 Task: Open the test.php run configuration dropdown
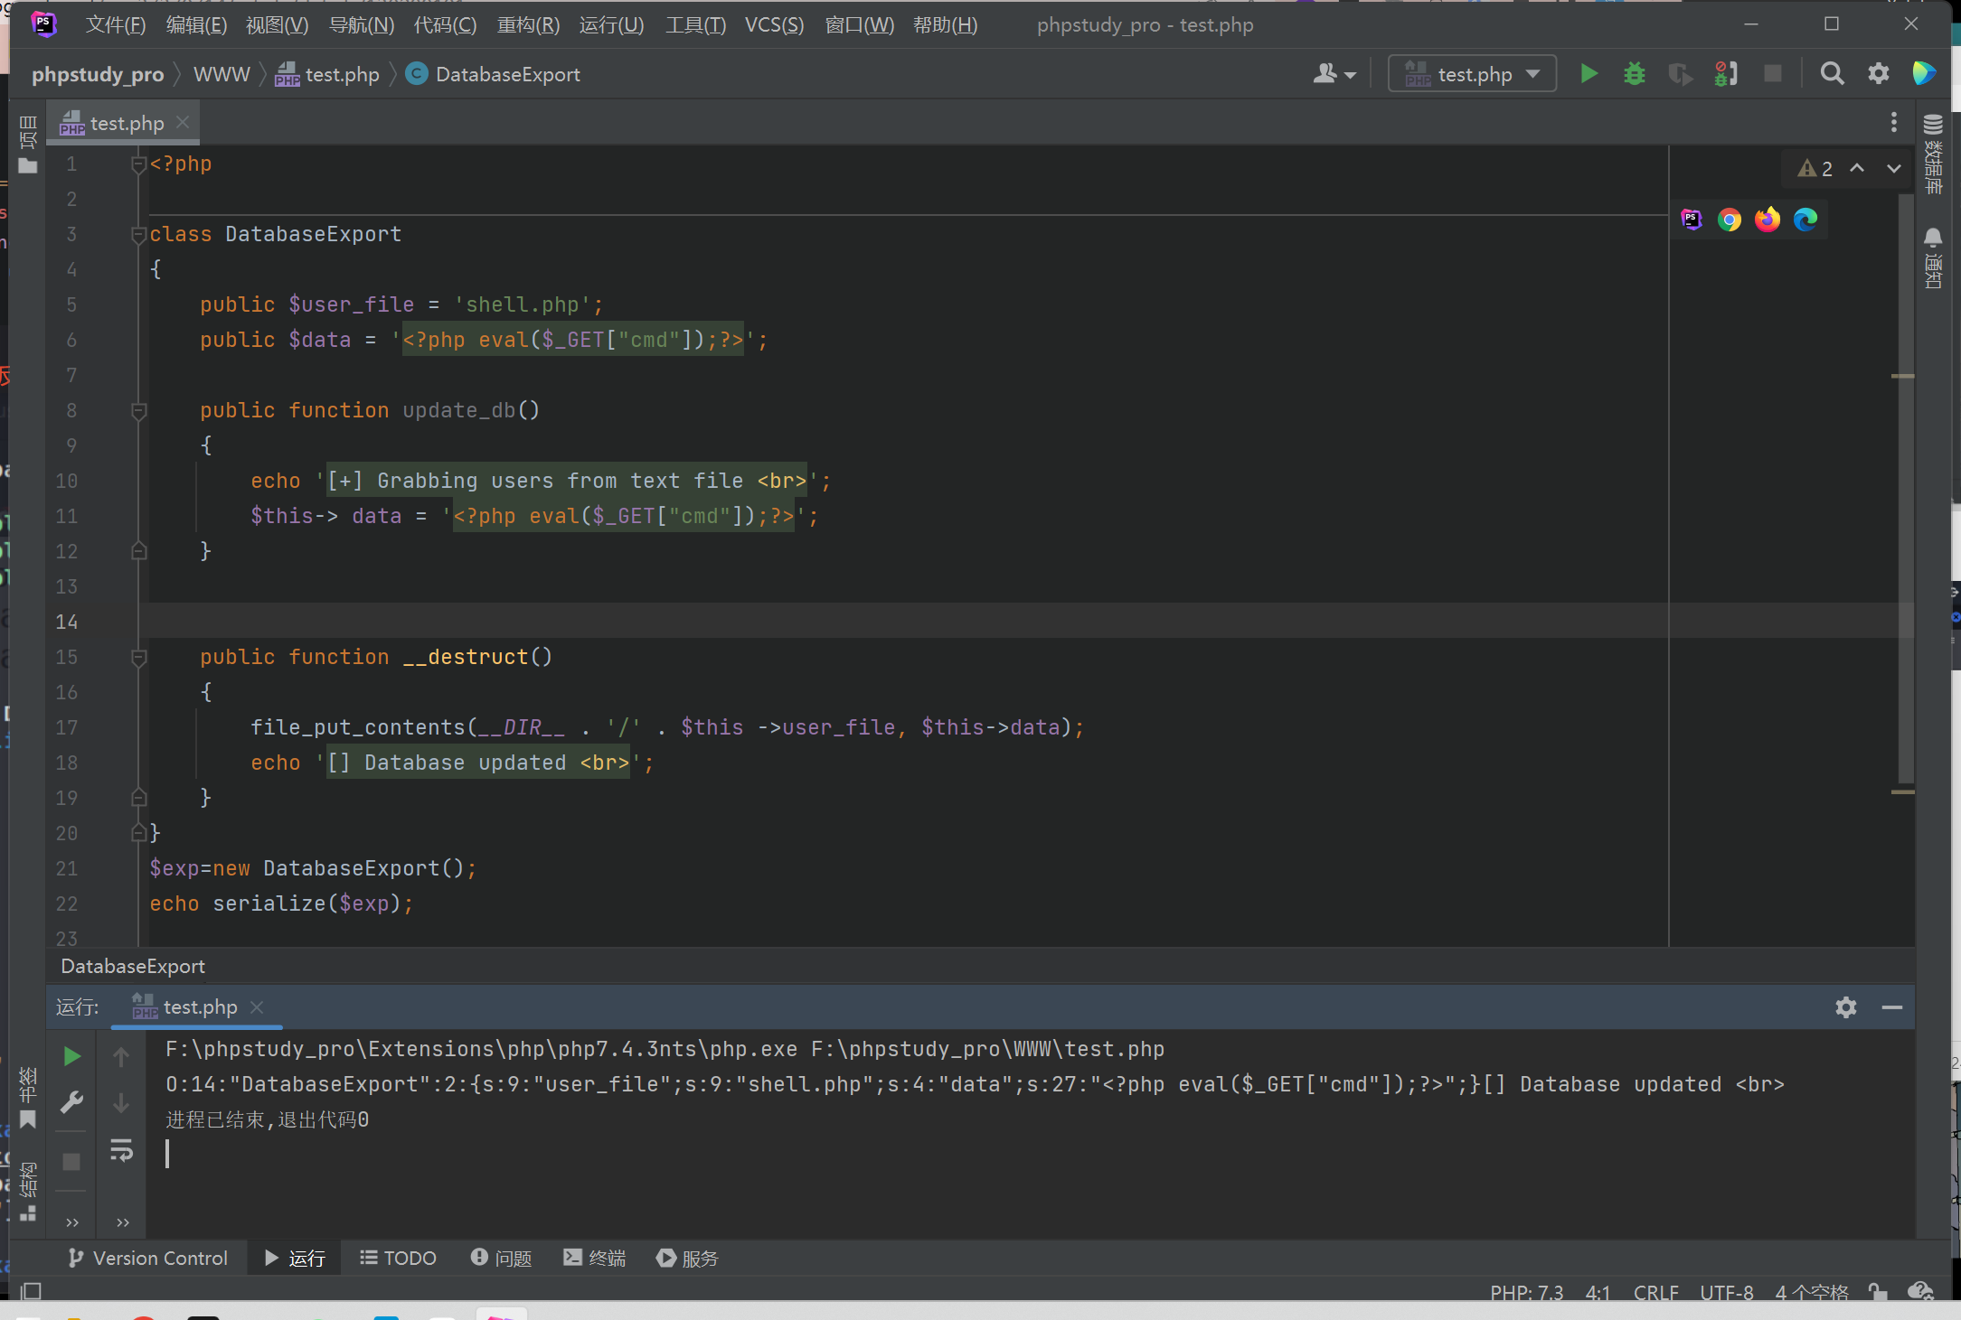pyautogui.click(x=1472, y=74)
